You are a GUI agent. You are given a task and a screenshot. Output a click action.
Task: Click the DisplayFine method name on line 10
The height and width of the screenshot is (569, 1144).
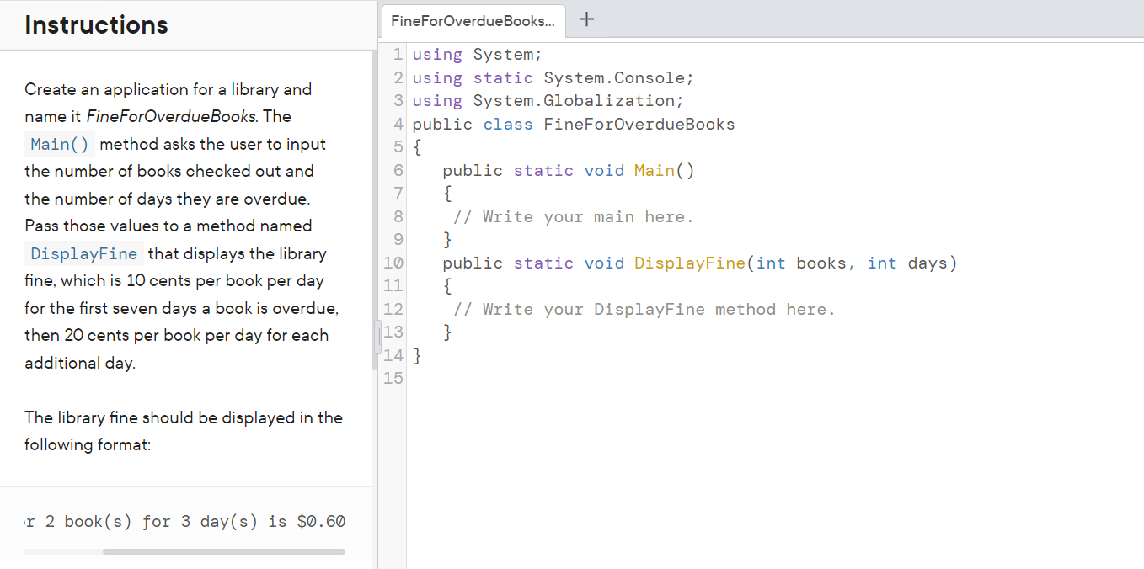tap(690, 263)
